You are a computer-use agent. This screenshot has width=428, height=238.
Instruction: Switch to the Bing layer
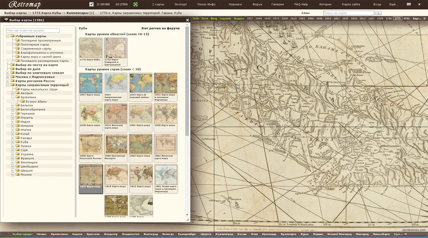214,19
